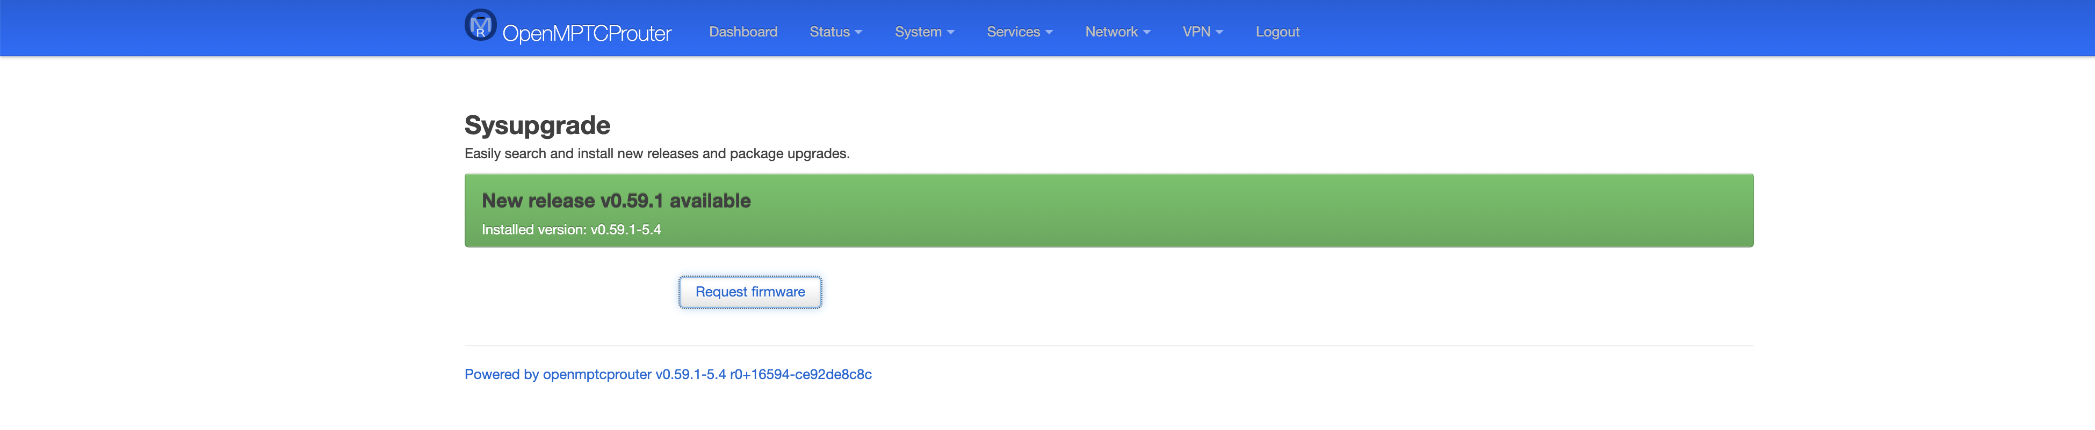The width and height of the screenshot is (2095, 430).
Task: Select the Easily search and install description text
Action: coord(656,153)
